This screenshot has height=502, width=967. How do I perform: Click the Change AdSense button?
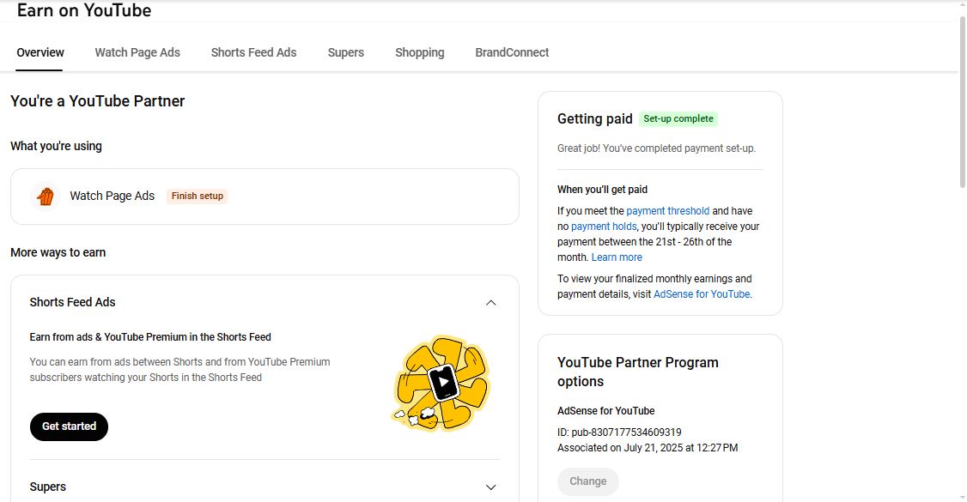587,481
